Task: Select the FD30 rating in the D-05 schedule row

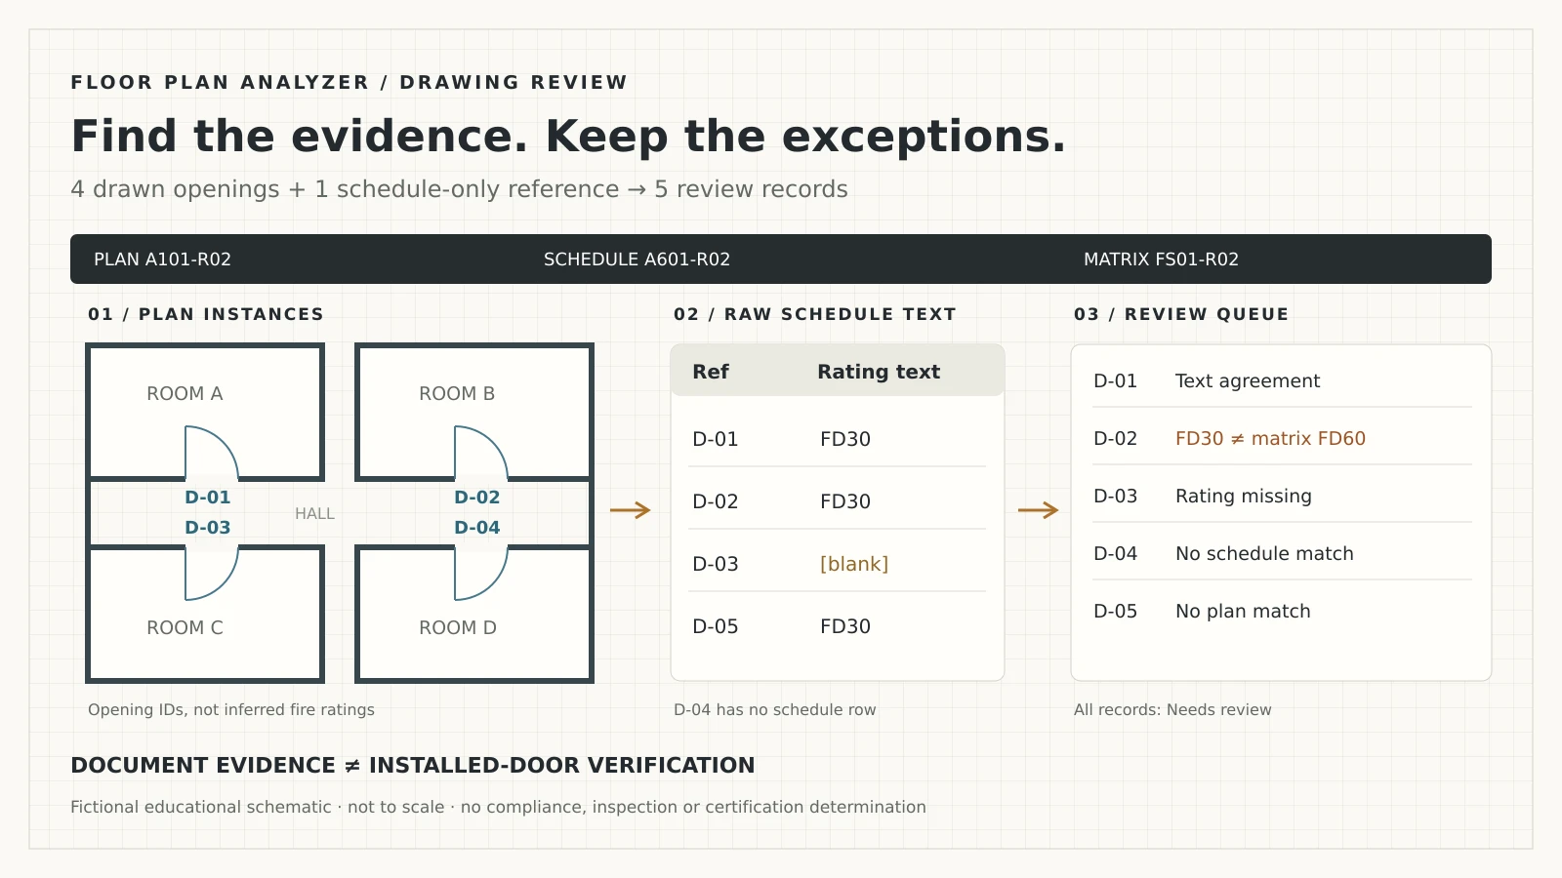Action: (845, 626)
